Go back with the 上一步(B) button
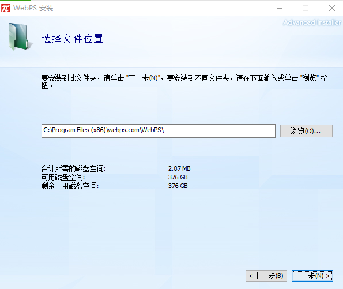 [x=266, y=276]
